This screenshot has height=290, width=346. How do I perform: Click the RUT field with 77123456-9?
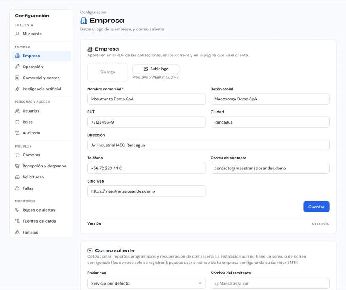tap(146, 122)
